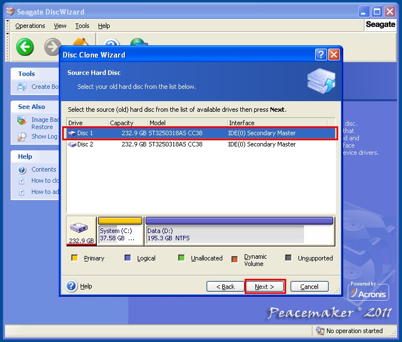Click the Disc 1 drive icon in list
This screenshot has width=402, height=342.
(x=72, y=133)
